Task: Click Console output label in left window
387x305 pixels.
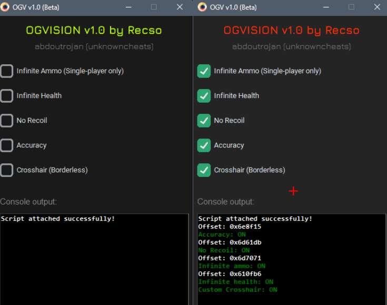Action: (28, 202)
